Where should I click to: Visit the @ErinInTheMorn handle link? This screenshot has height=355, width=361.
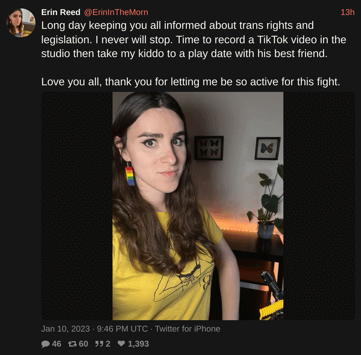click(116, 12)
